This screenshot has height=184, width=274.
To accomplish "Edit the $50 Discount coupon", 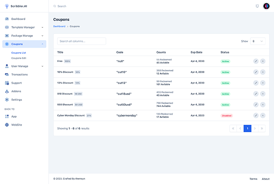I will (256, 104).
